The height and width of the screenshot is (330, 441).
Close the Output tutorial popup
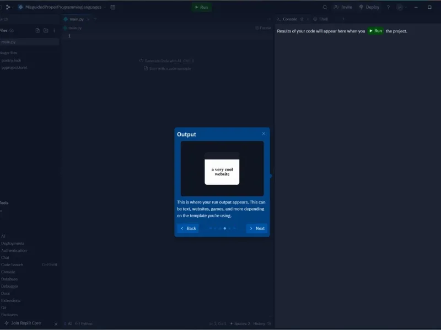pyautogui.click(x=263, y=134)
